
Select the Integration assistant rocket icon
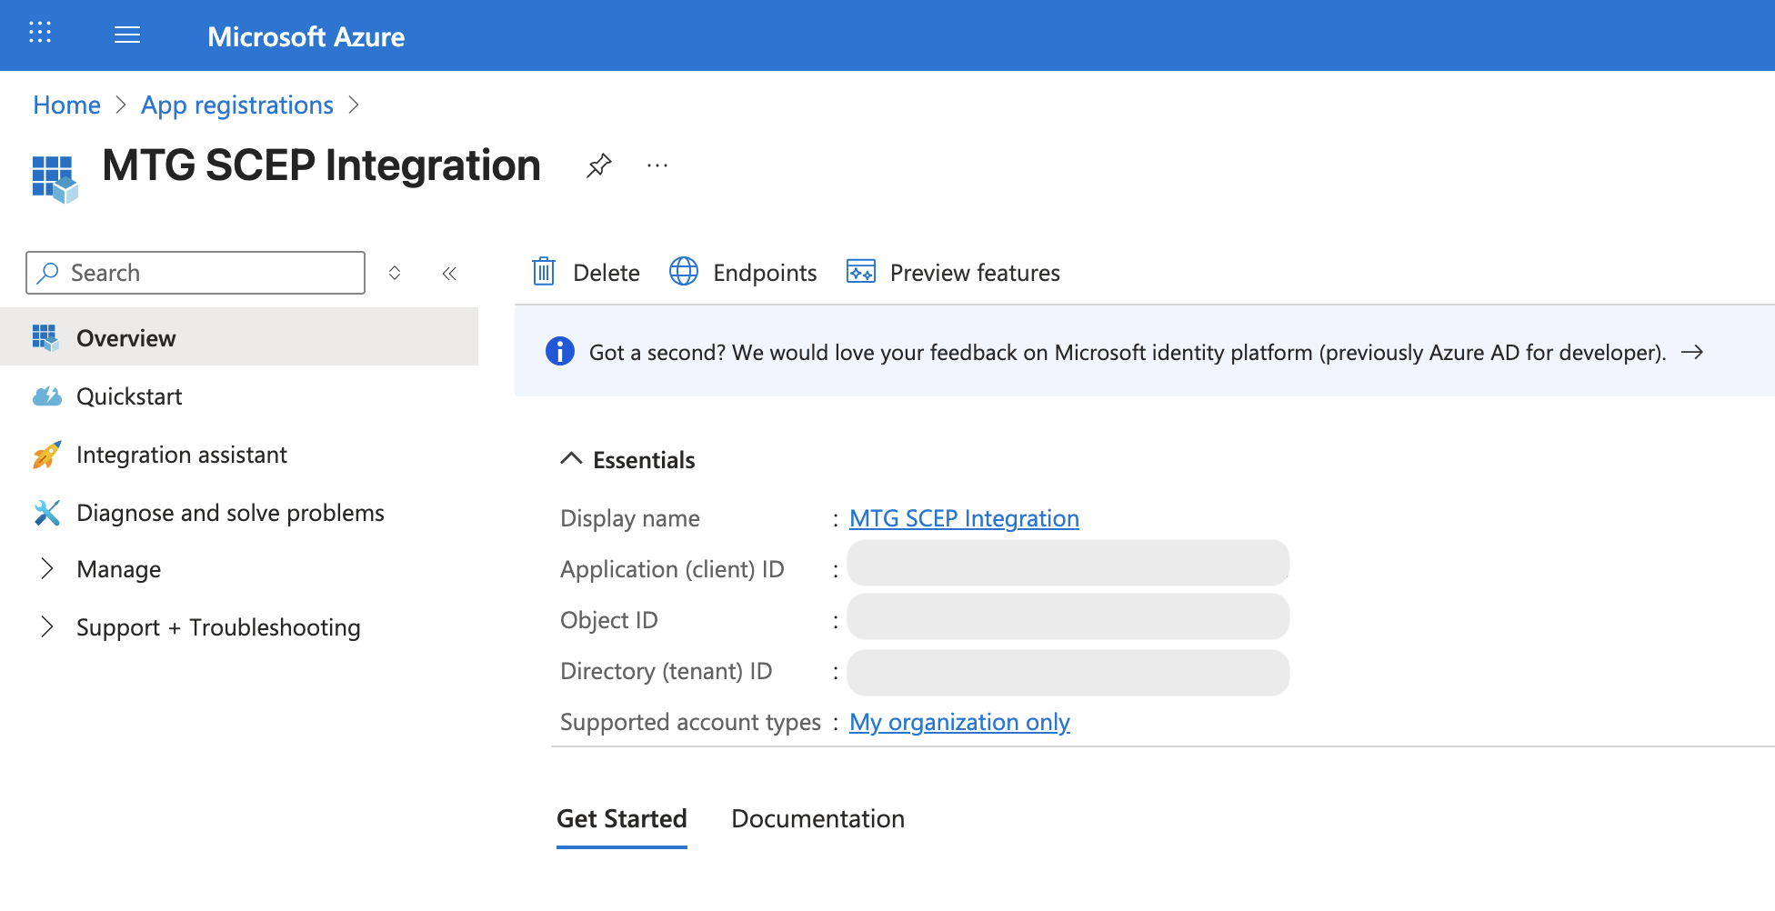tap(47, 455)
